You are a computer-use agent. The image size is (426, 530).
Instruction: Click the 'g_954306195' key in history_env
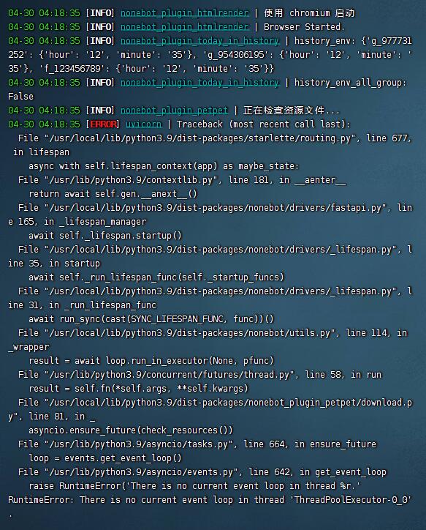tap(238, 55)
